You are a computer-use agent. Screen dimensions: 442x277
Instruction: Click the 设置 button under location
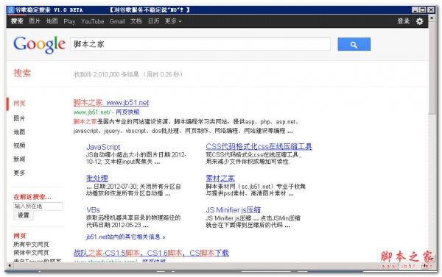click(24, 215)
